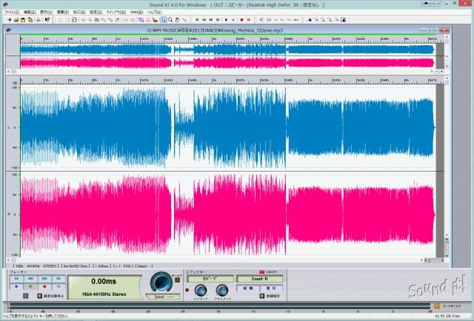Toggle the orange peak hold button
The width and height of the screenshot is (474, 321).
click(x=437, y=306)
